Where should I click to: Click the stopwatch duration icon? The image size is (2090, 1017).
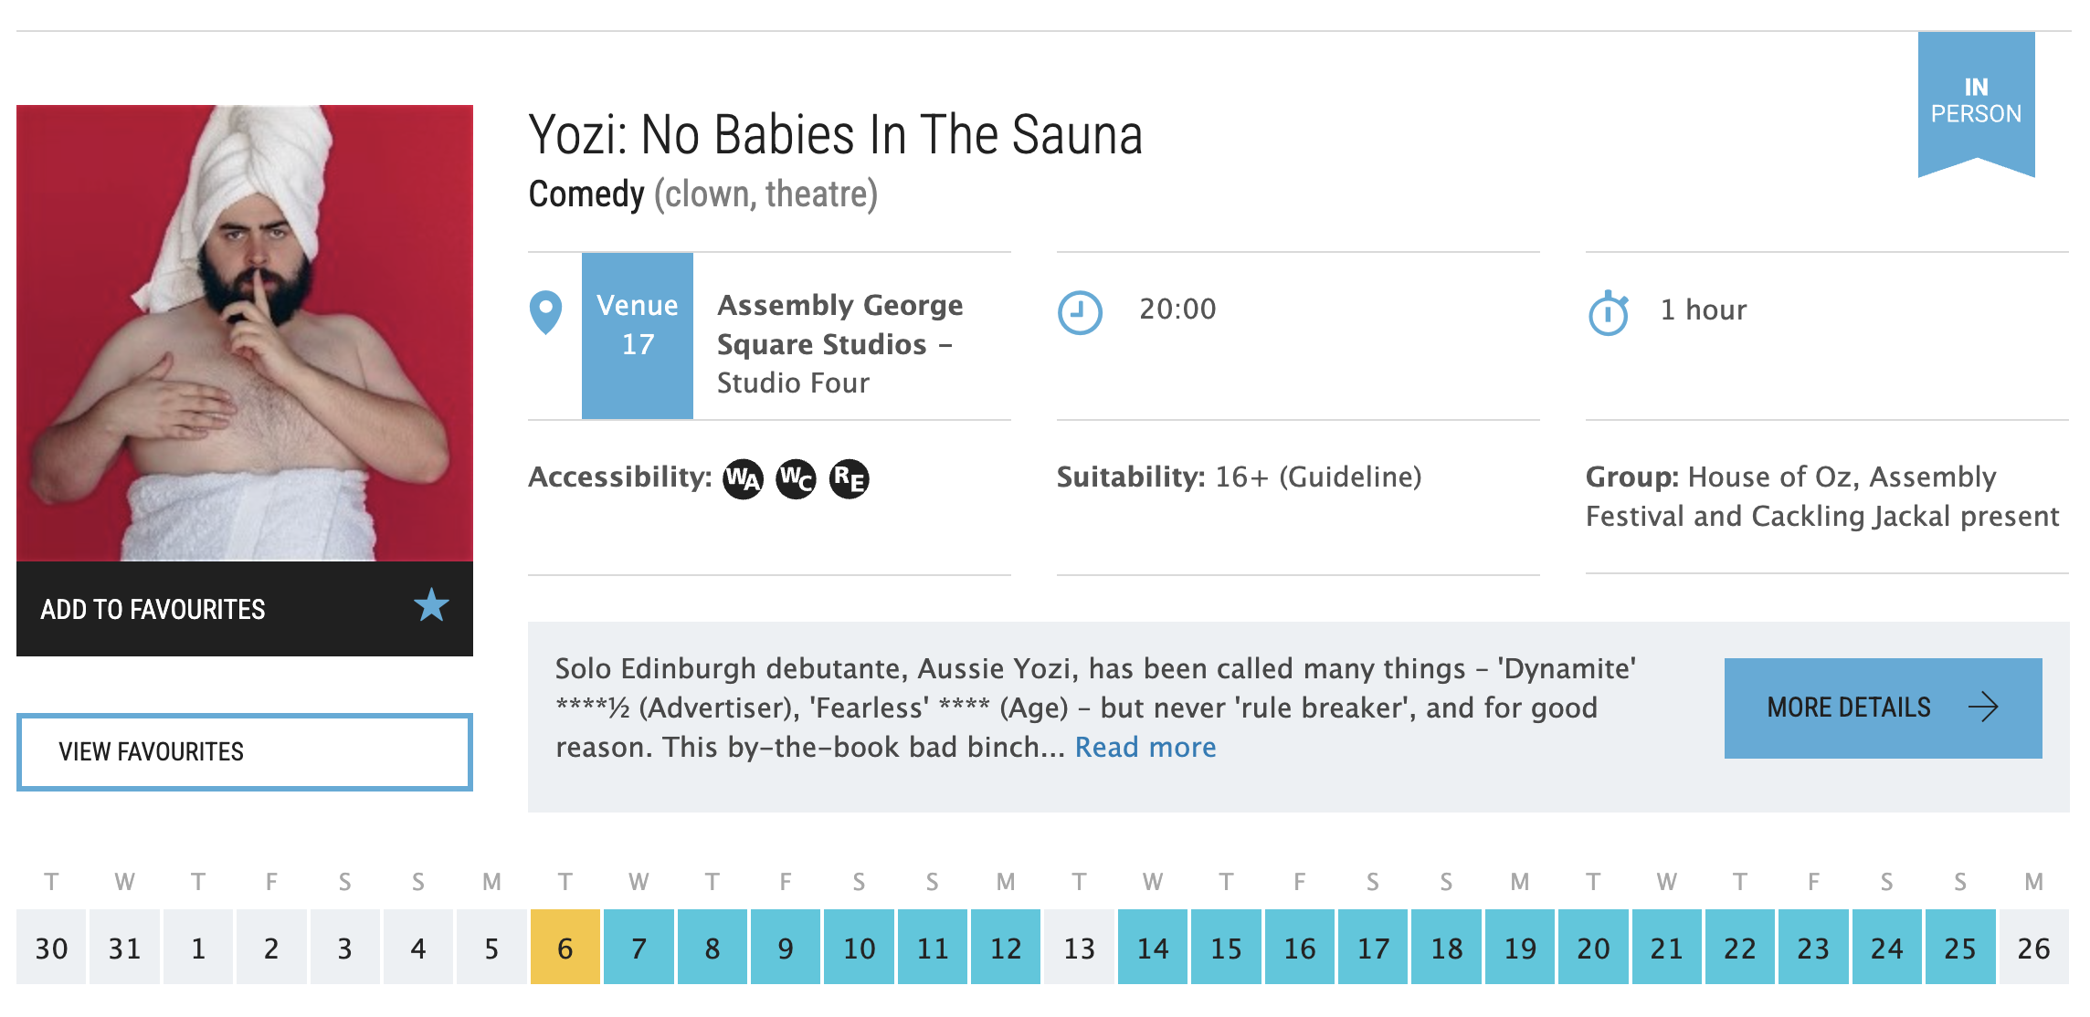tap(1609, 313)
